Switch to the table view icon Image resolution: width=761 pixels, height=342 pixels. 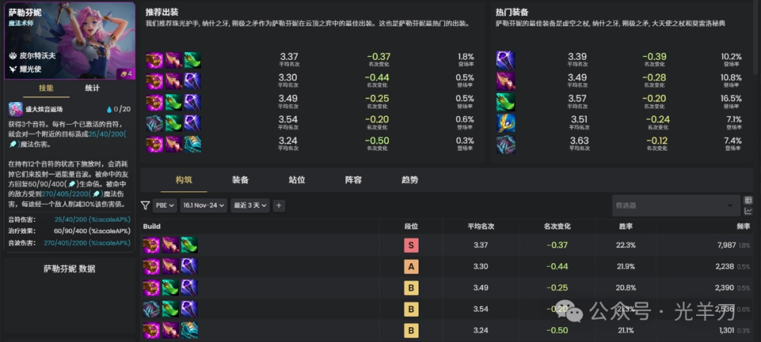click(x=748, y=200)
